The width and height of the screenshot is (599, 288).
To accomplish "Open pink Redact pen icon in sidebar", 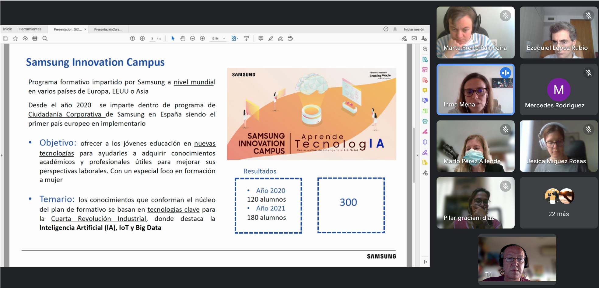I will (425, 132).
